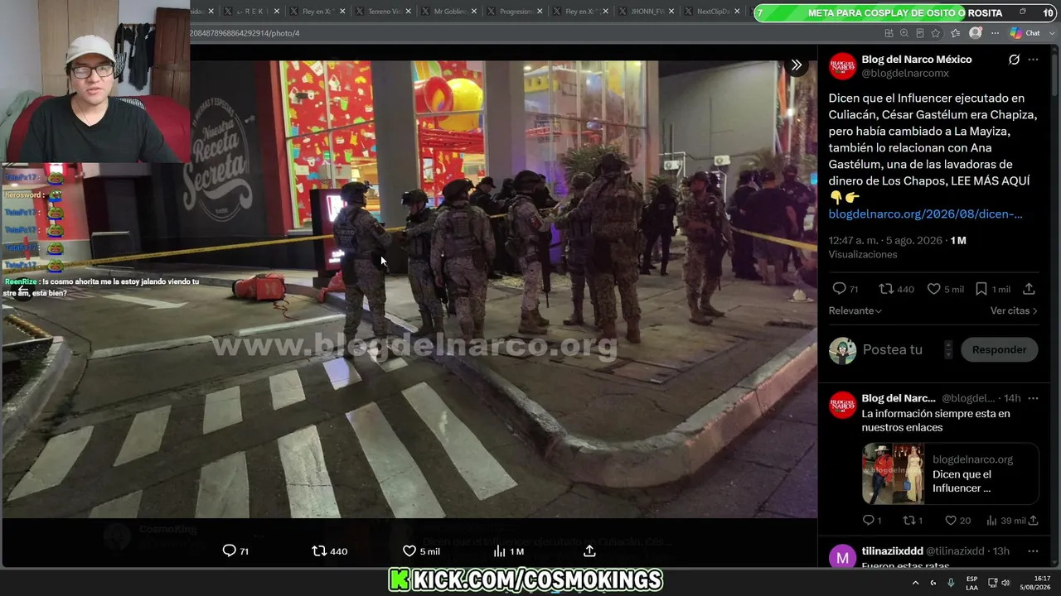Open more options on the 14h reply
Image resolution: width=1061 pixels, height=596 pixels.
coord(1033,398)
